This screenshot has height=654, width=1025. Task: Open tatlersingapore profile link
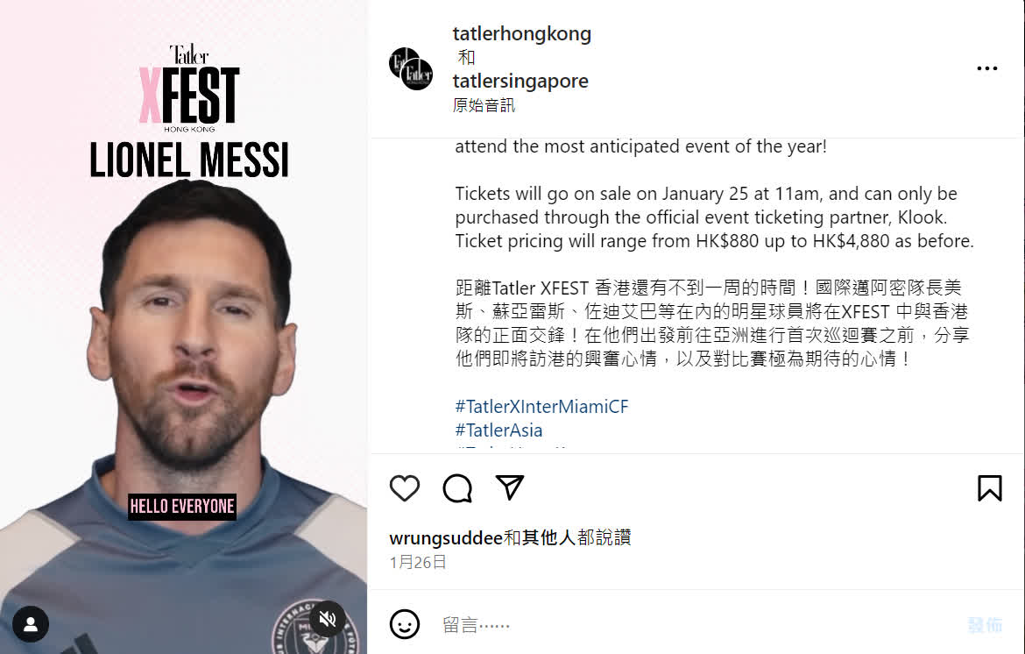520,82
